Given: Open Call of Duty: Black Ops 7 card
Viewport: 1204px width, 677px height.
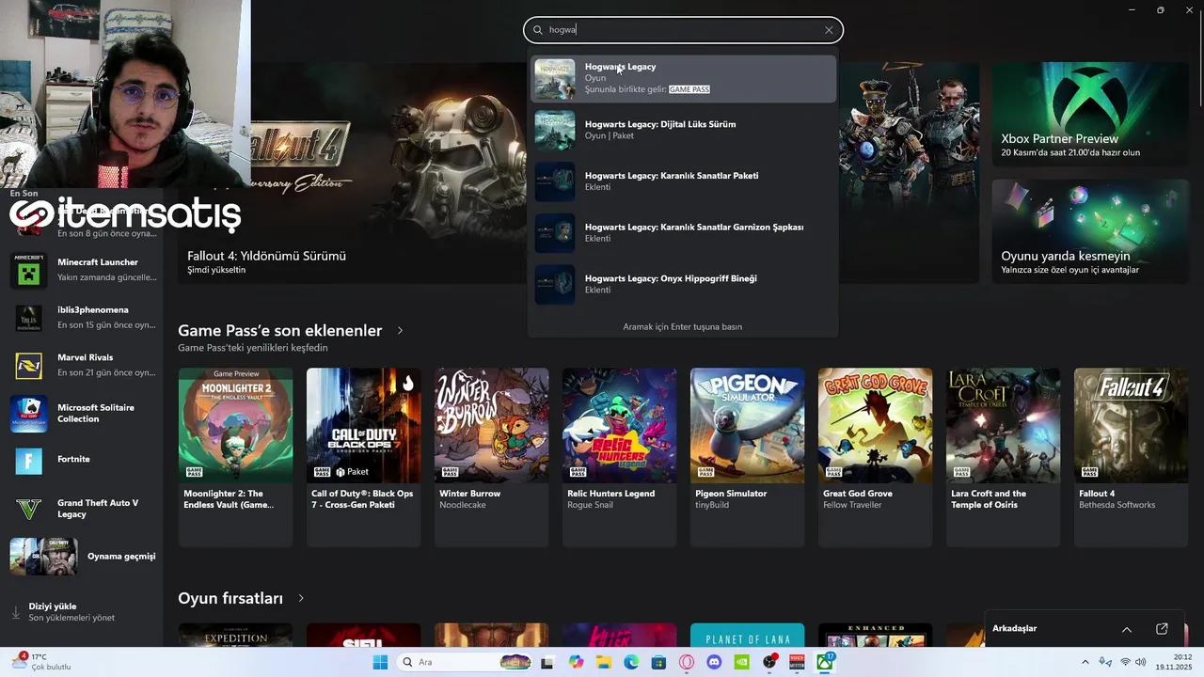Looking at the screenshot, I should point(363,457).
